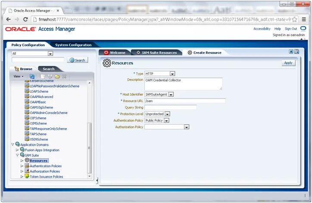Open the Host Identifier dropdown
Screen dimensions: 312x203
(171, 94)
